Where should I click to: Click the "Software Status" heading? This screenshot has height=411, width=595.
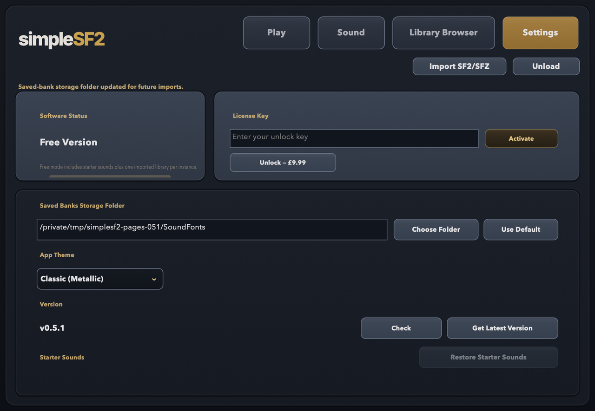64,116
